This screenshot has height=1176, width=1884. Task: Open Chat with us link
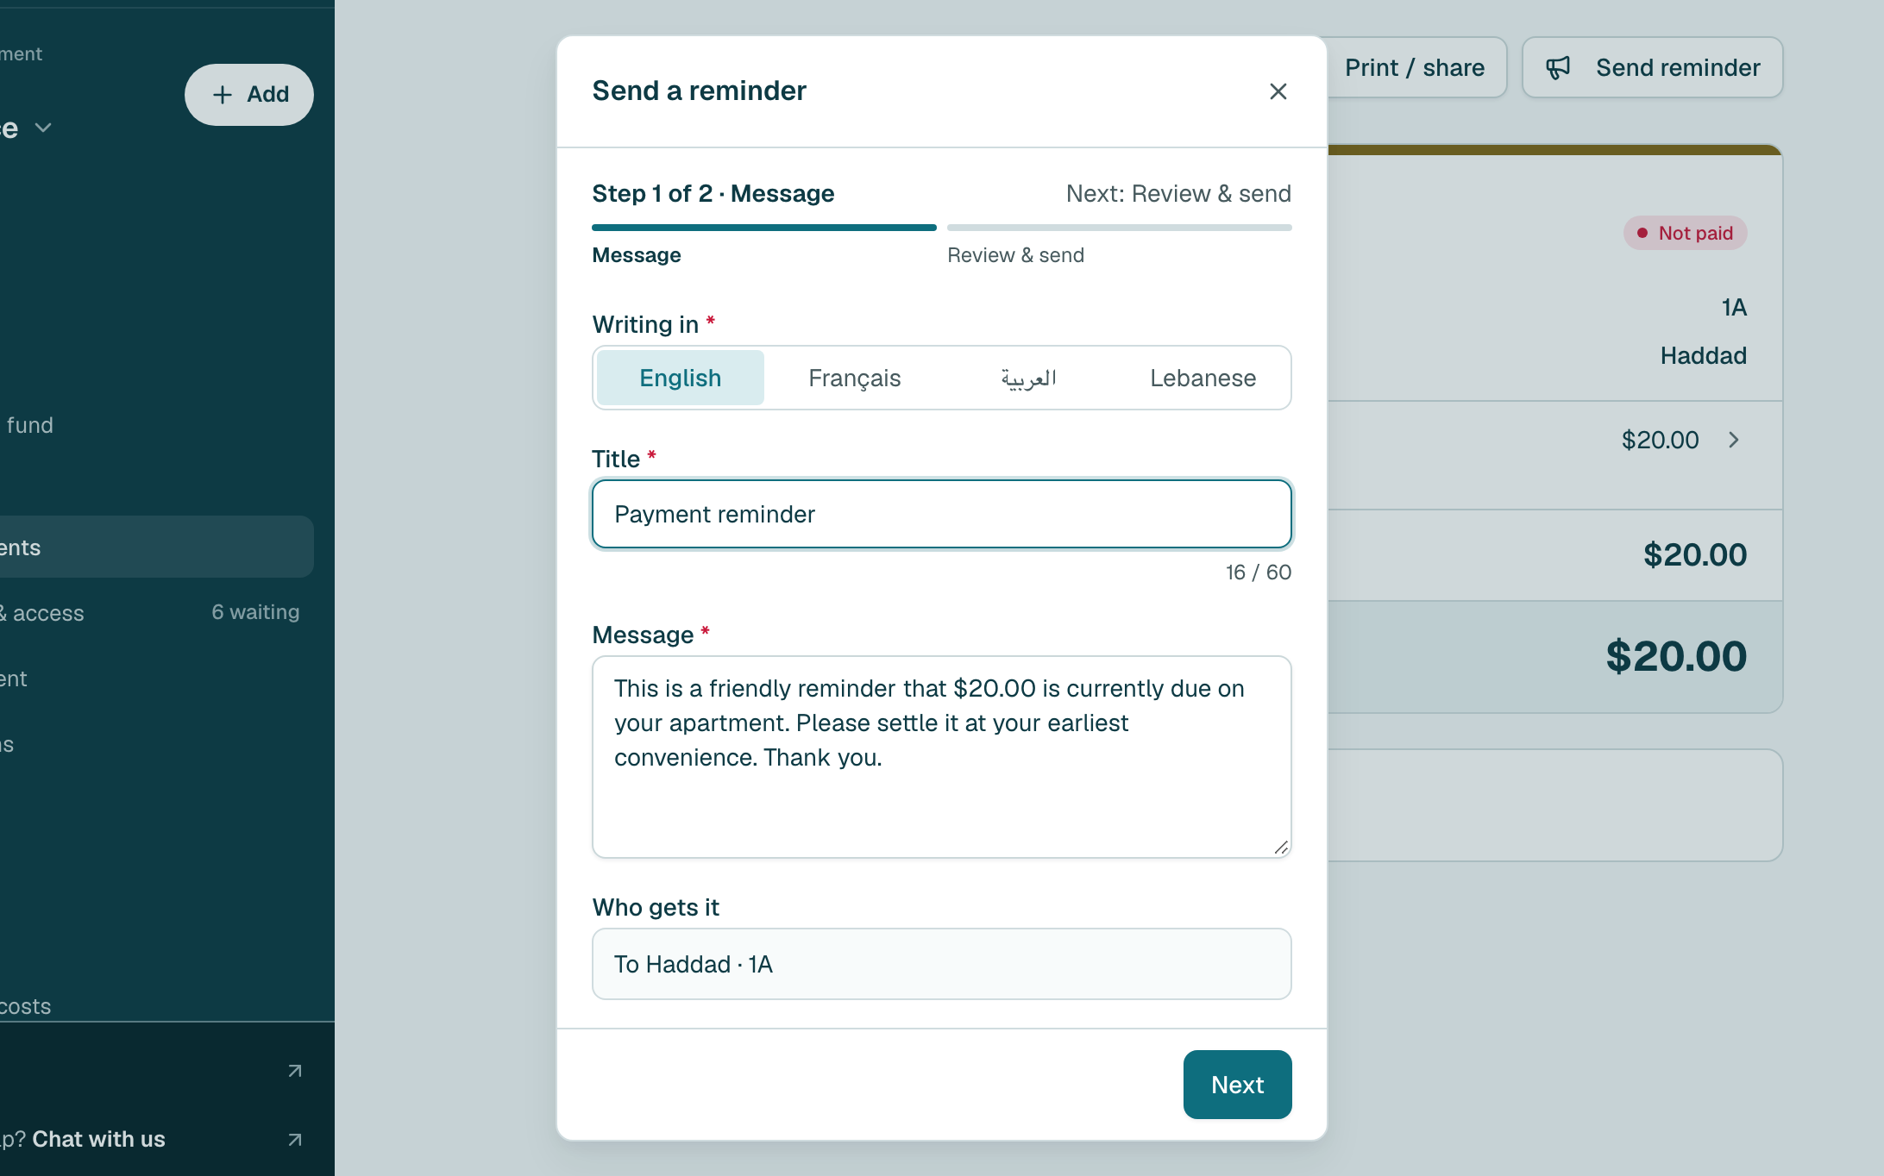pos(98,1139)
